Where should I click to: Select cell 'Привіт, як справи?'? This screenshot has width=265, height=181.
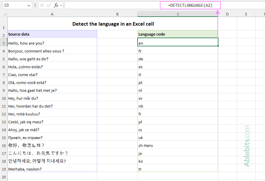pyautogui.click(x=52, y=136)
